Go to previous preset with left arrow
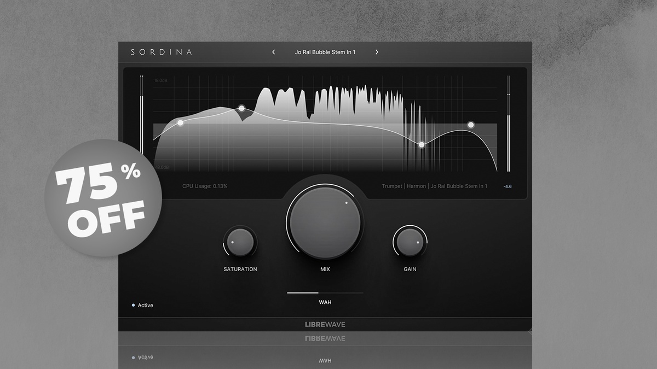This screenshot has width=657, height=369. 274,52
